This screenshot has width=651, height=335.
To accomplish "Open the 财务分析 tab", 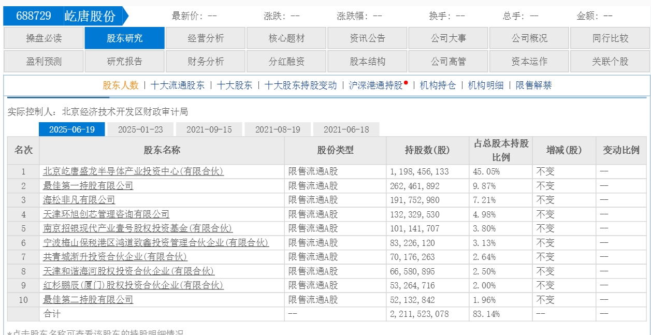I will (206, 61).
